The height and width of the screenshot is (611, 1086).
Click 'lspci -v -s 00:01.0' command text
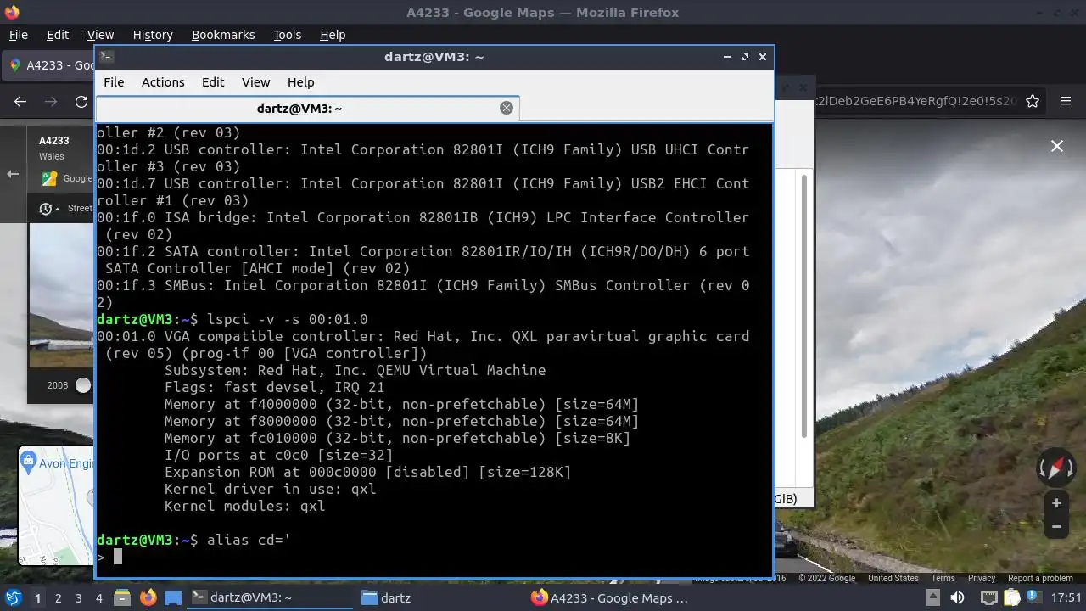click(x=287, y=319)
